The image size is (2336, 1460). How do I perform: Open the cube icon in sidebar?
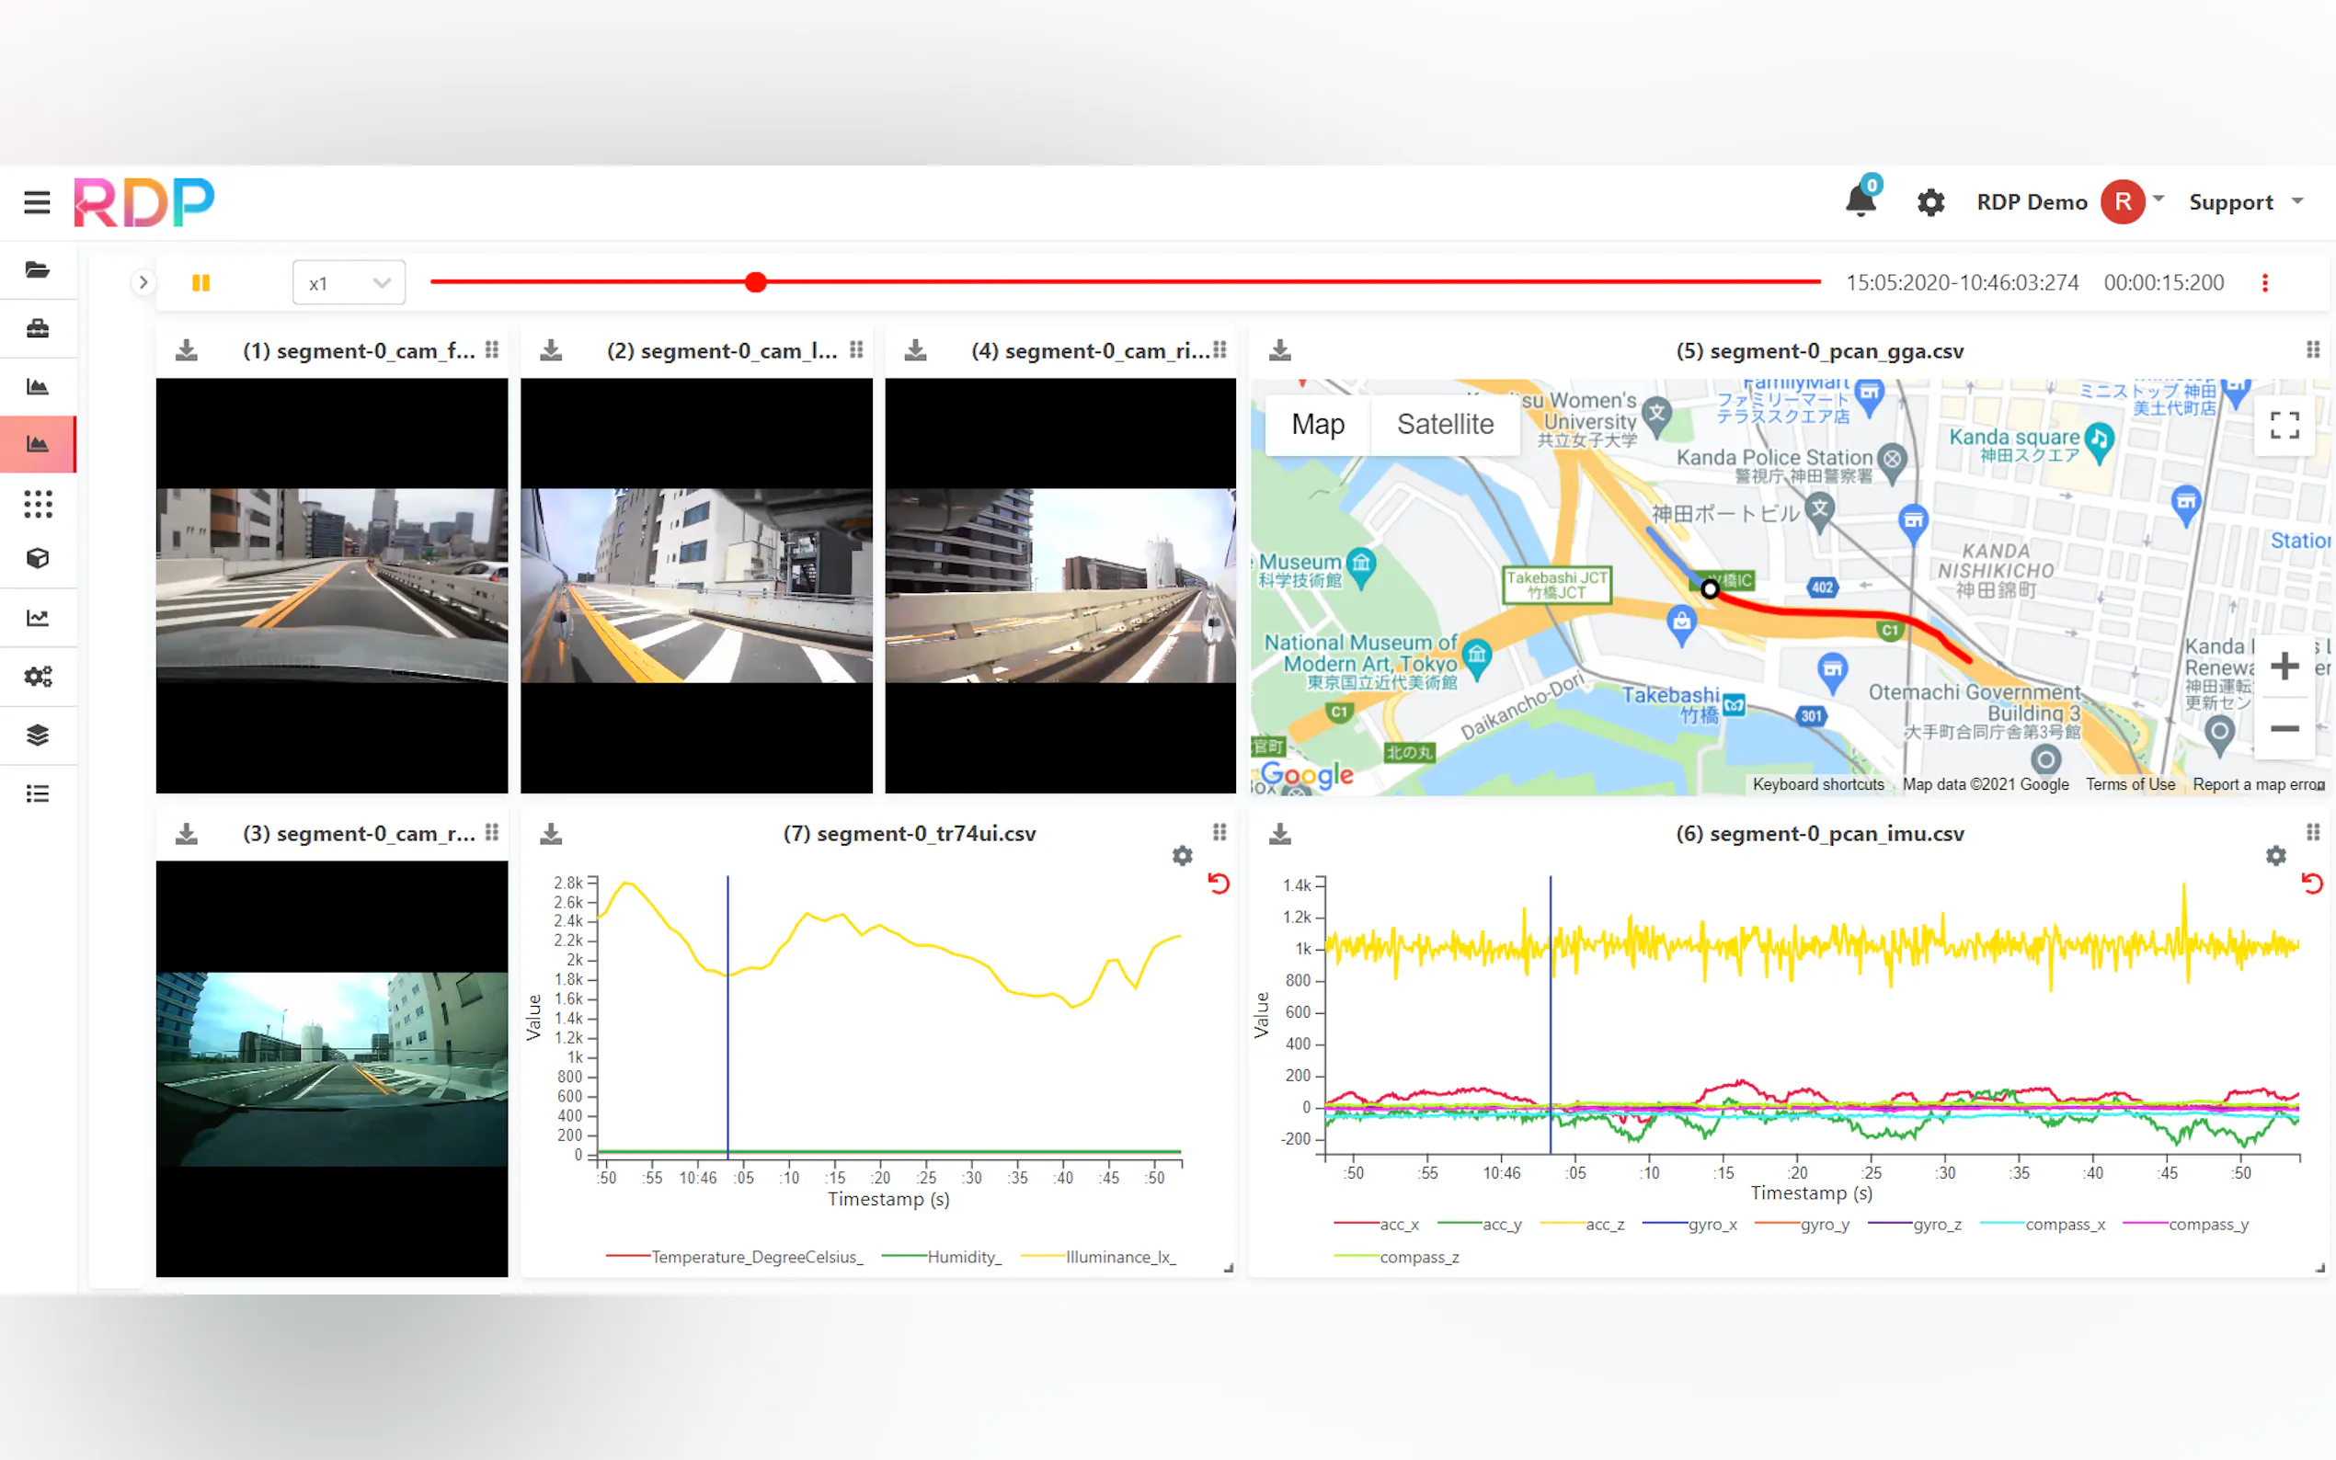38,558
